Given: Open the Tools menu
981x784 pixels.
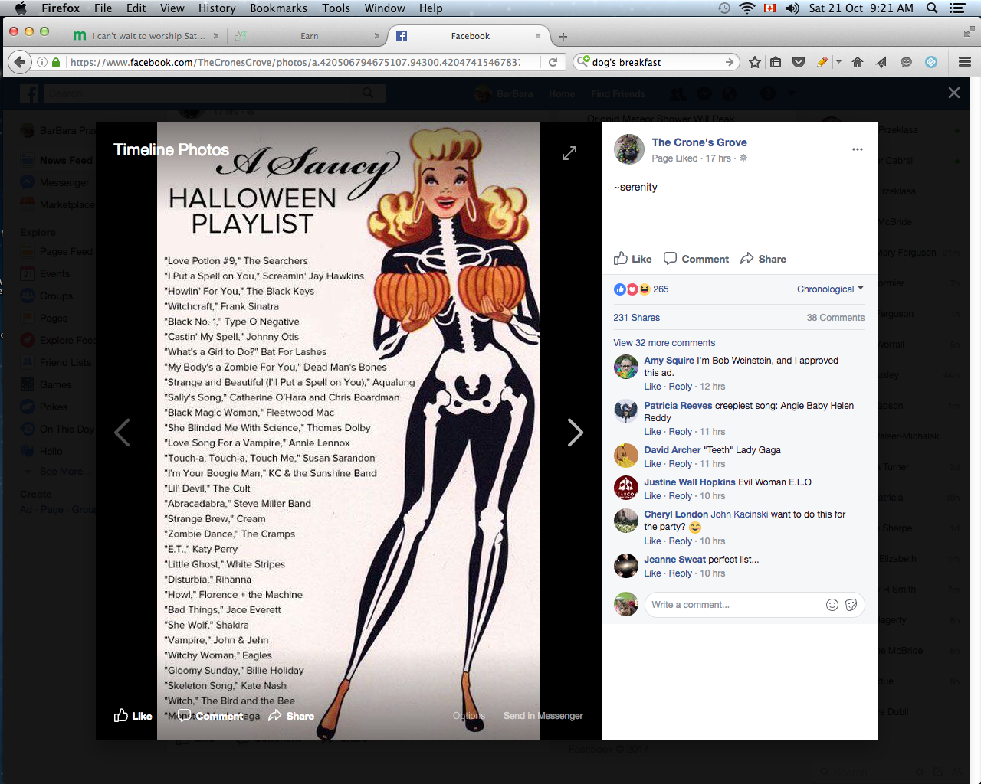Looking at the screenshot, I should coord(336,8).
